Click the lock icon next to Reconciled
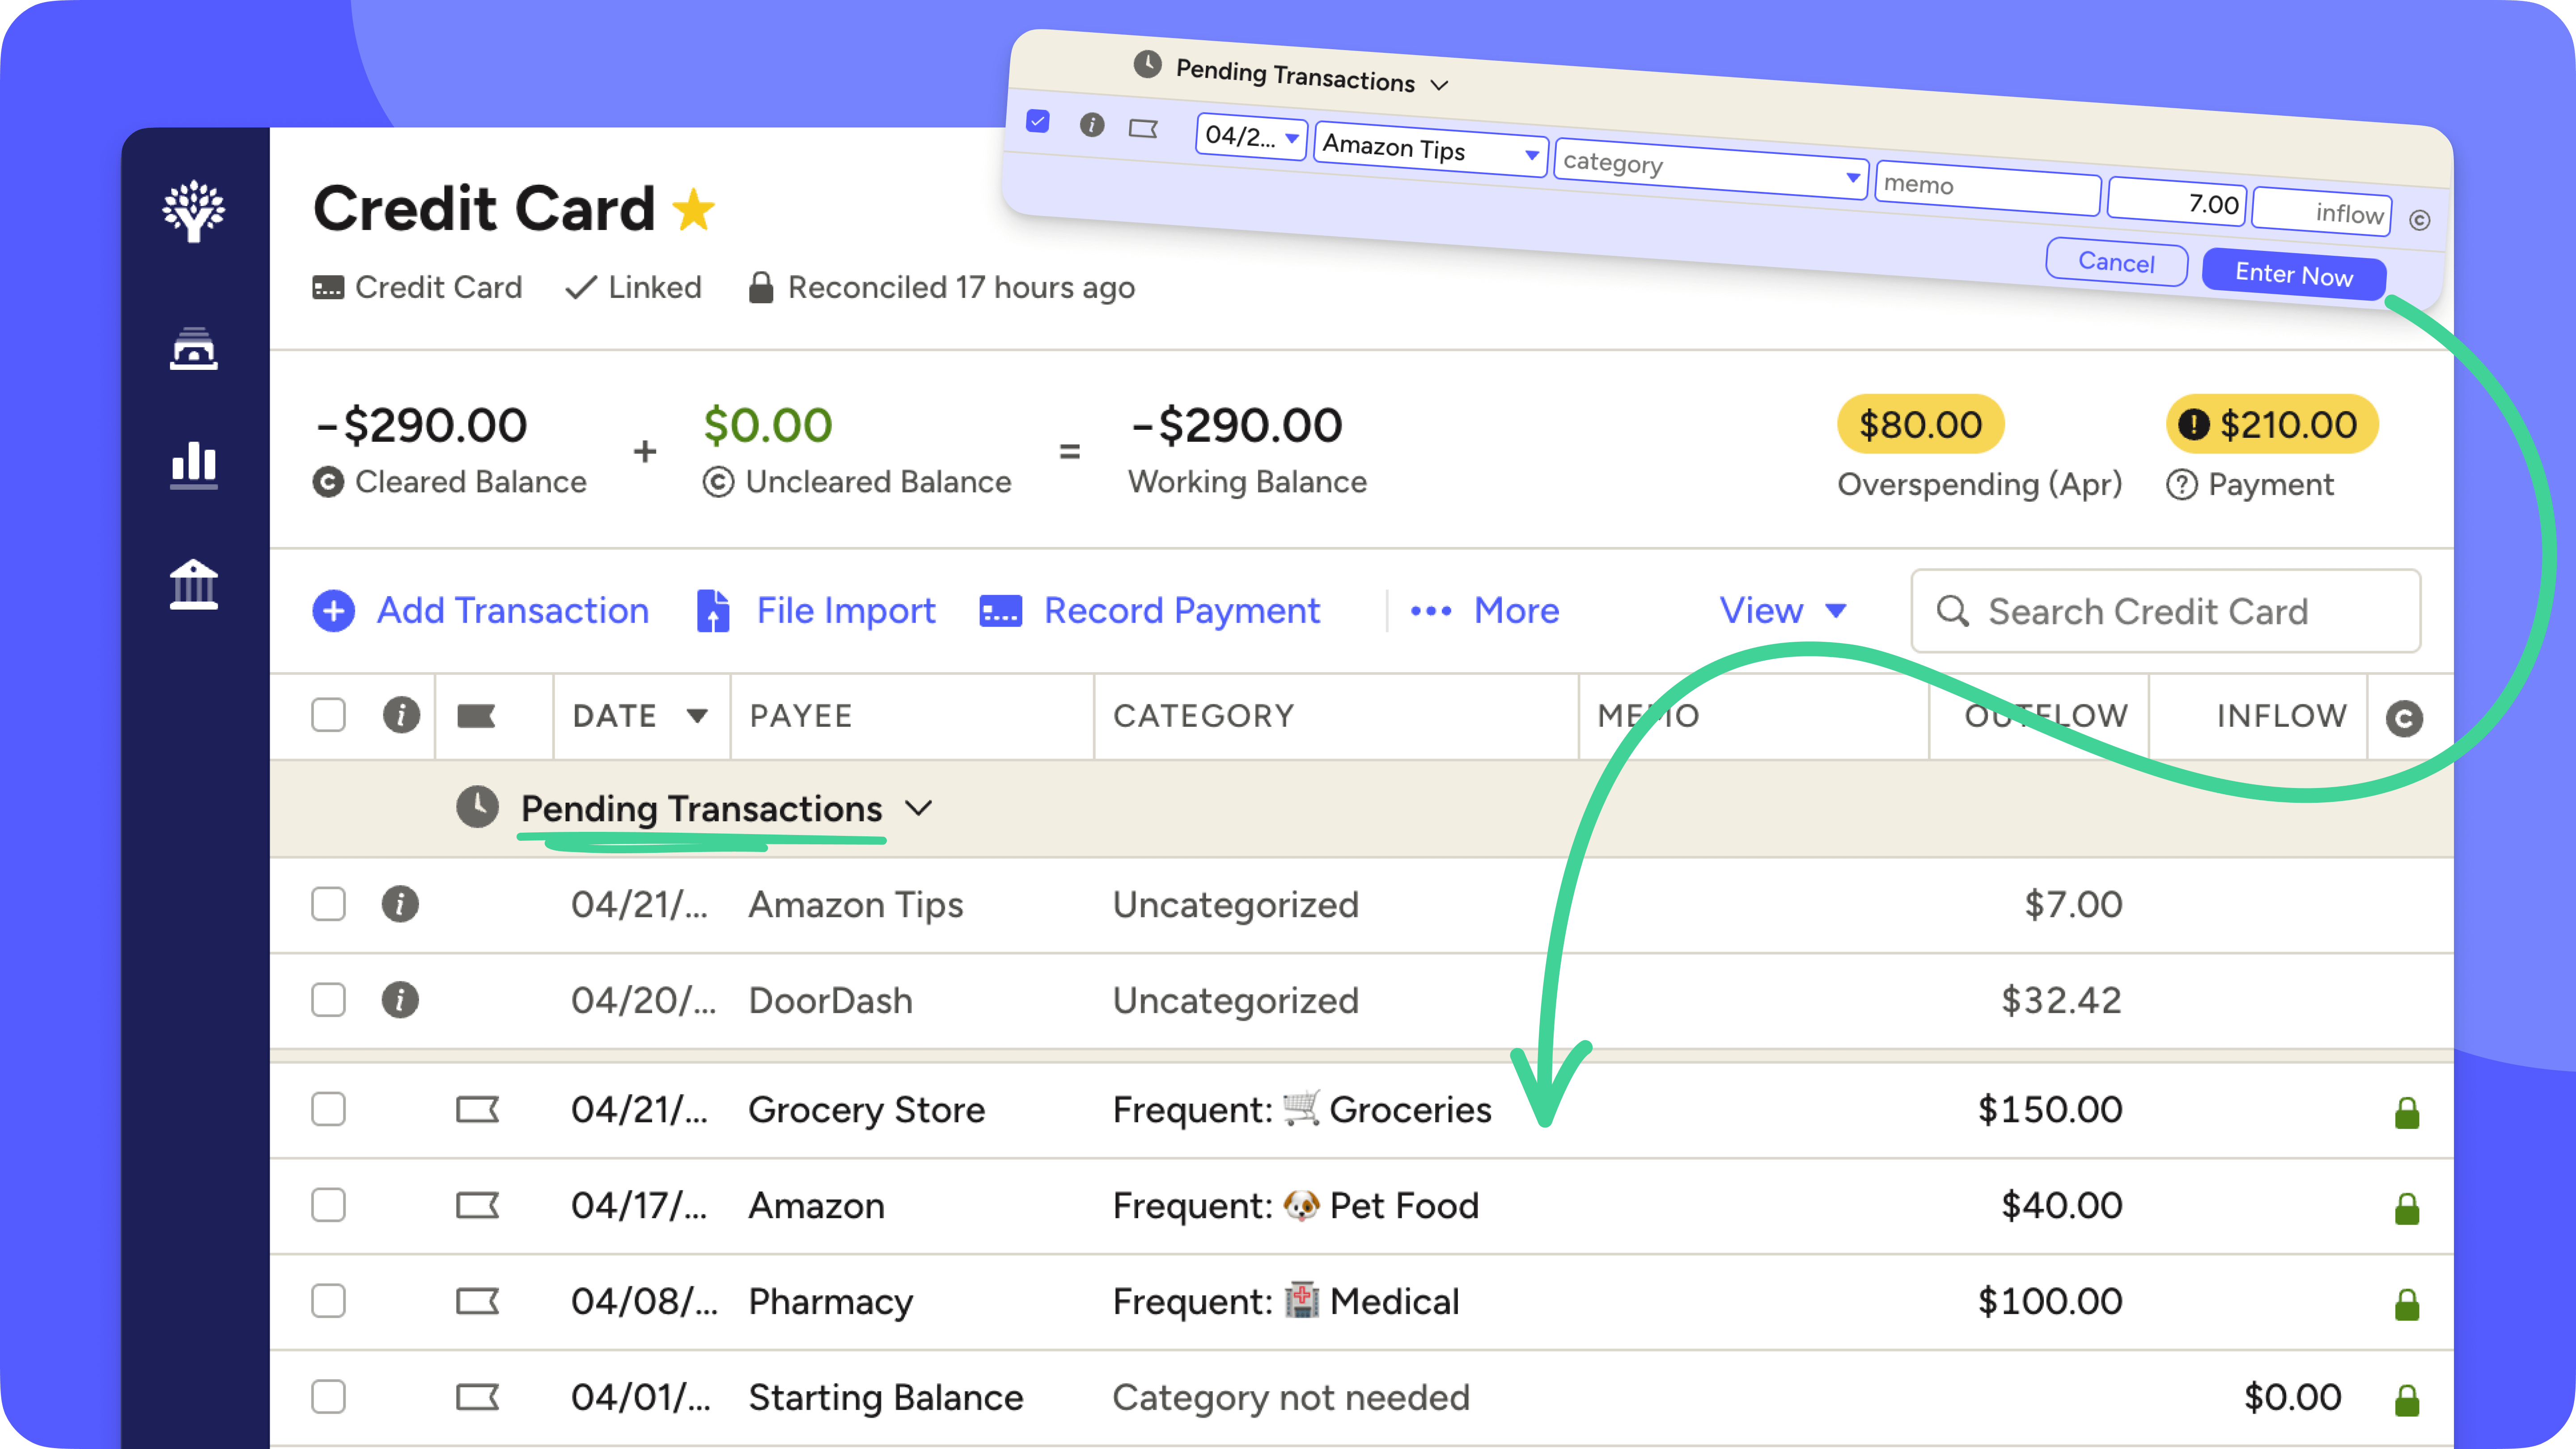The height and width of the screenshot is (1449, 2576). point(761,288)
